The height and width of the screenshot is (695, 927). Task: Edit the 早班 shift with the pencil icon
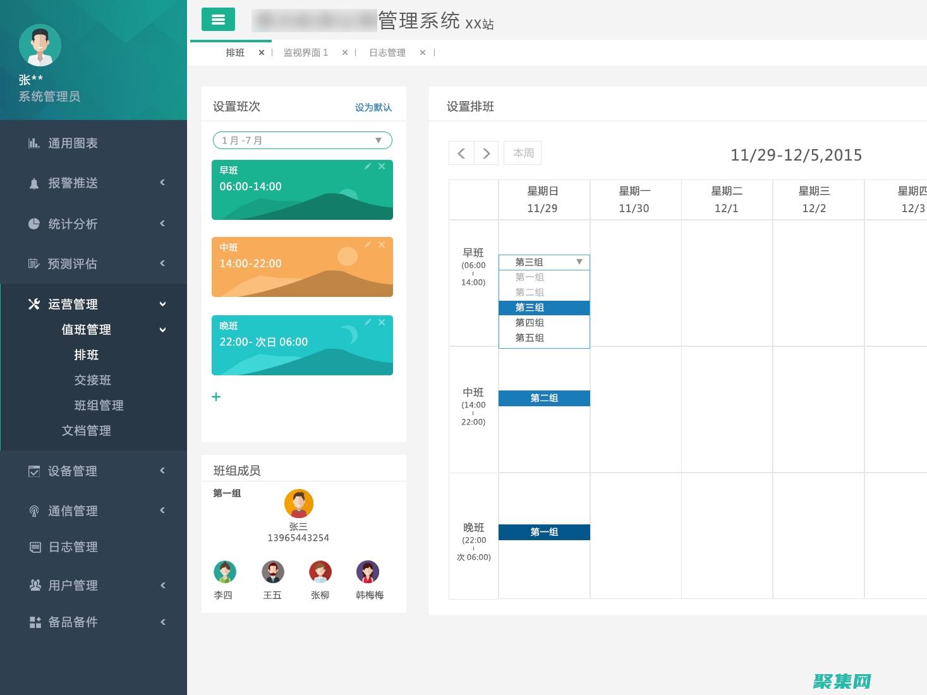click(x=368, y=166)
